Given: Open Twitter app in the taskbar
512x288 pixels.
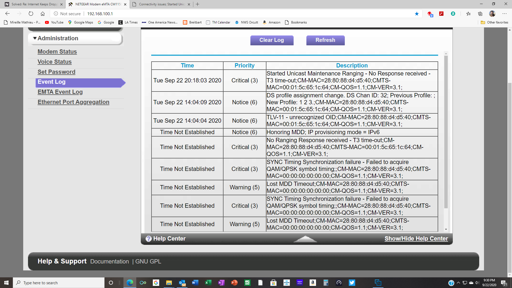Looking at the screenshot, I should (x=352, y=283).
